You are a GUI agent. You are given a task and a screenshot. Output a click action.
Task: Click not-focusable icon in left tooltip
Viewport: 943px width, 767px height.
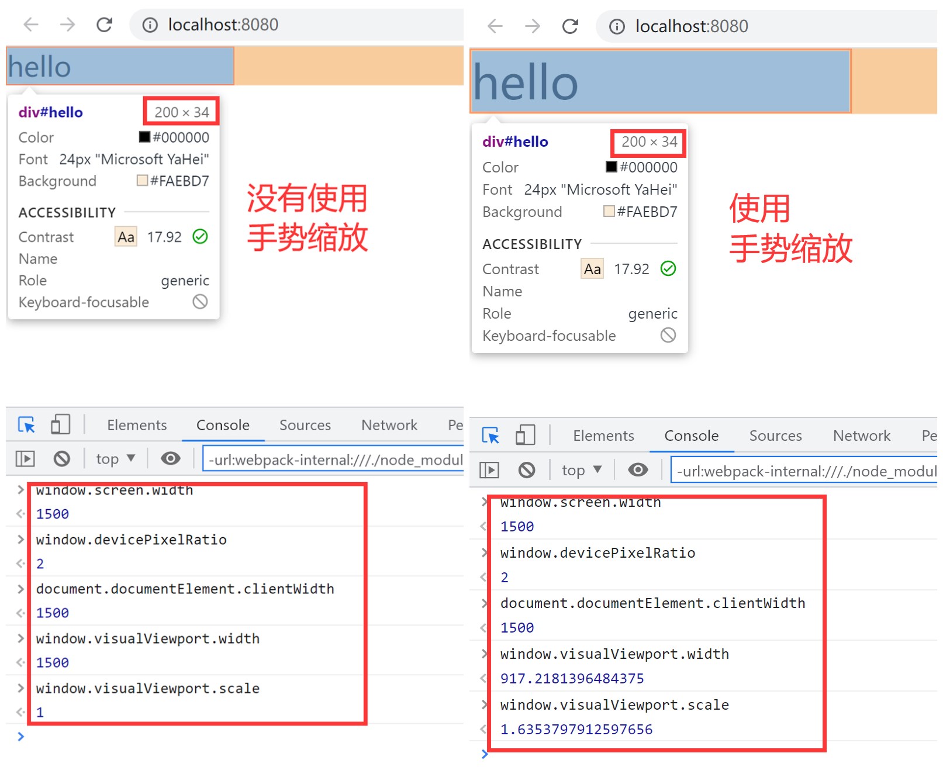[x=201, y=302]
